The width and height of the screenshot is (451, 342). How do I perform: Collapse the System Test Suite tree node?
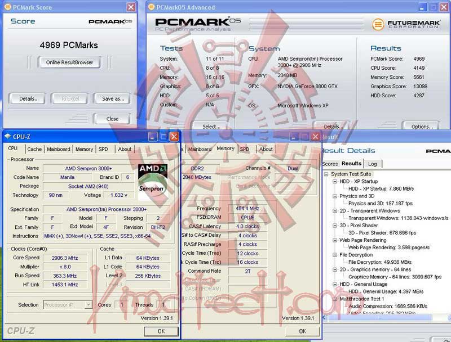click(x=326, y=174)
